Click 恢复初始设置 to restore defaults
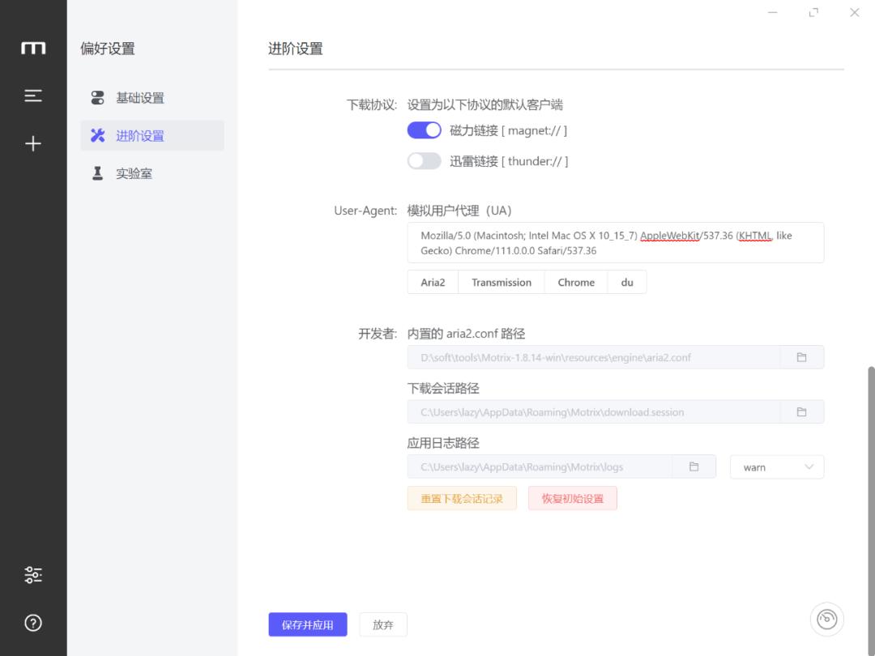This screenshot has height=656, width=875. tap(573, 498)
